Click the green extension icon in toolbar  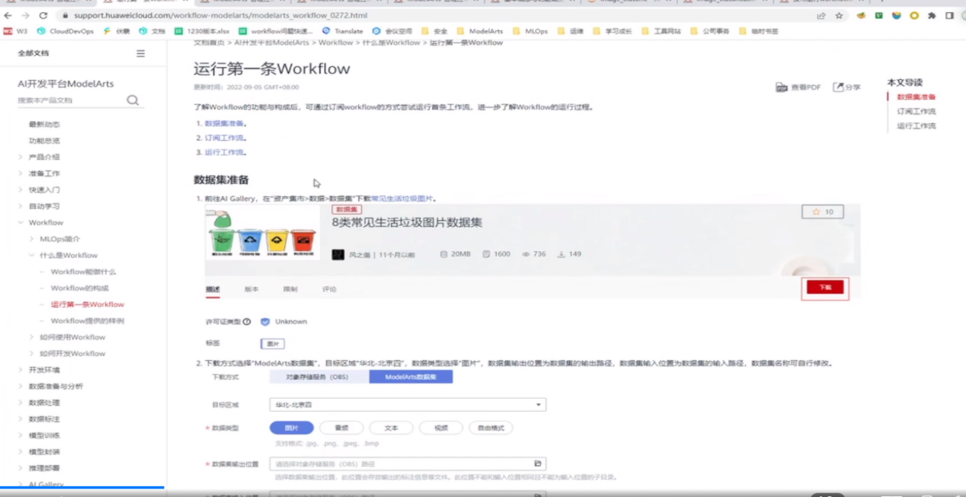(x=879, y=15)
